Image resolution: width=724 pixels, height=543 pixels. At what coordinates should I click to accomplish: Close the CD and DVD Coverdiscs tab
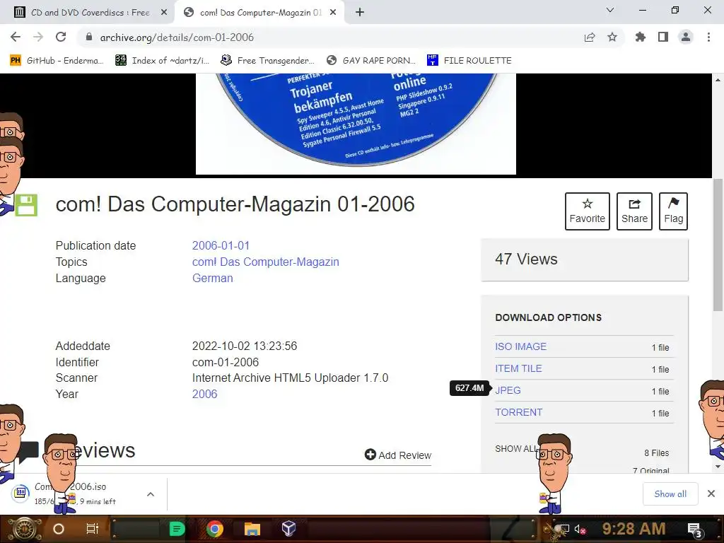tap(164, 13)
